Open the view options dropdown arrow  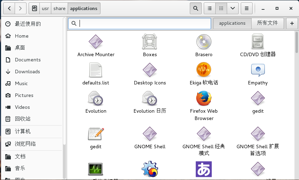coord(233,8)
